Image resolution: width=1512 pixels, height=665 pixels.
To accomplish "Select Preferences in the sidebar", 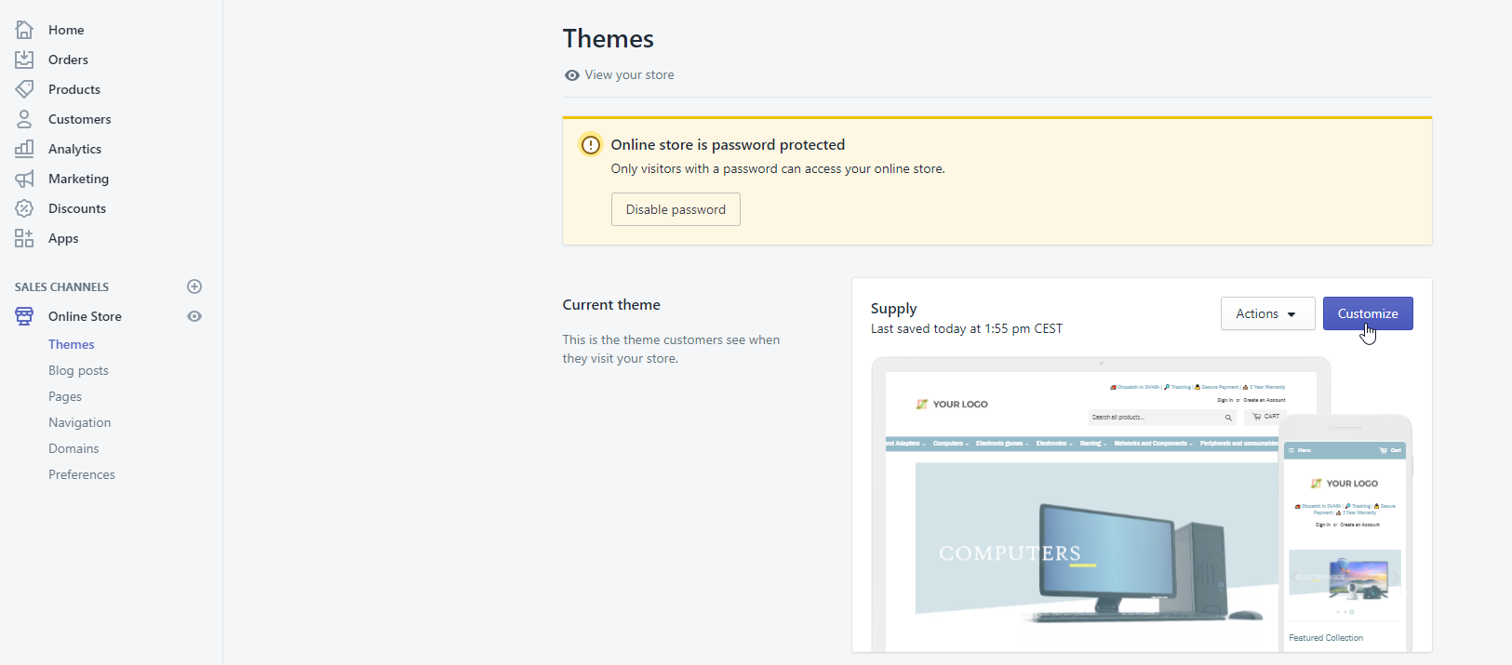I will click(82, 474).
